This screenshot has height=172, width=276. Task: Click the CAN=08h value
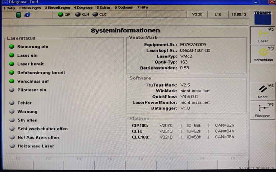(224, 137)
